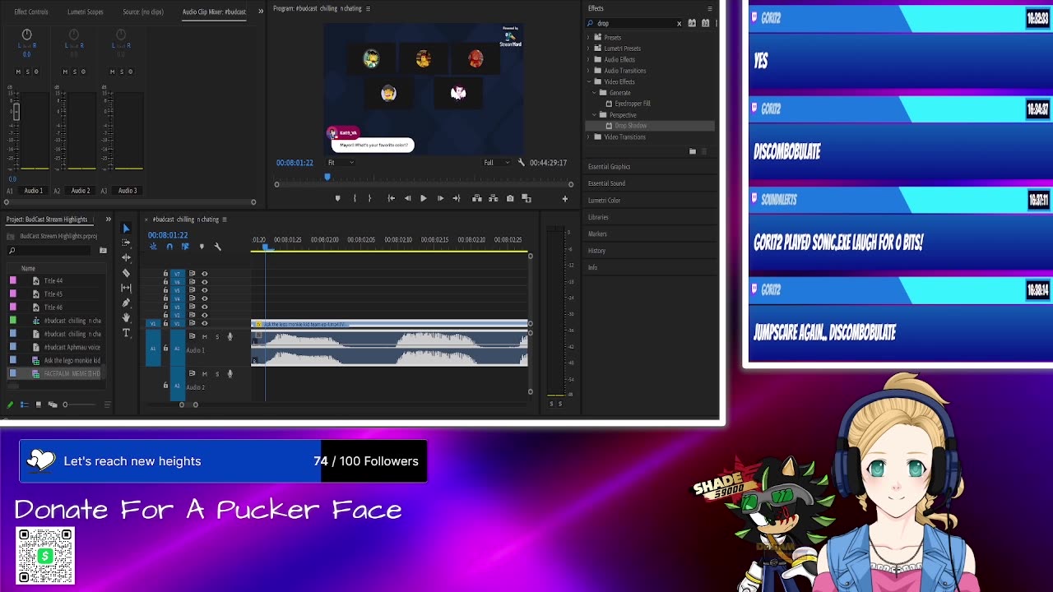The image size is (1053, 592).
Task: Select Title 45 in Project panel
Action: point(53,294)
